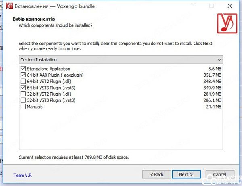242x186 pixels.
Task: Select the Manuals list item label
Action: pyautogui.click(x=35, y=107)
